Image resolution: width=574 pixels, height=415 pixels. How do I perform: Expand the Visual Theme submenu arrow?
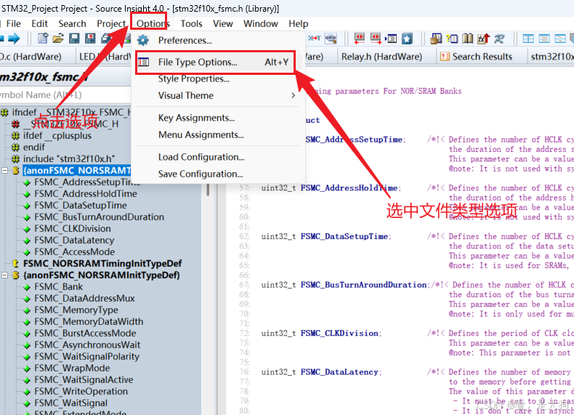(293, 96)
